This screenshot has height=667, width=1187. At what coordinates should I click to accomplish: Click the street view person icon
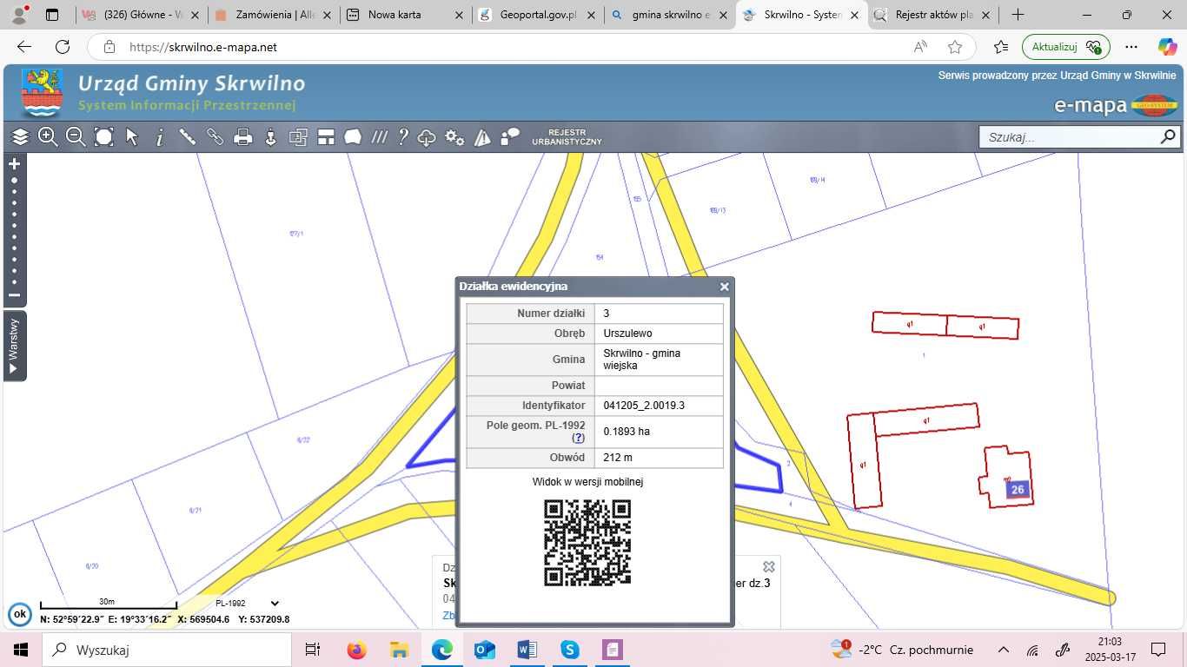pyautogui.click(x=271, y=137)
